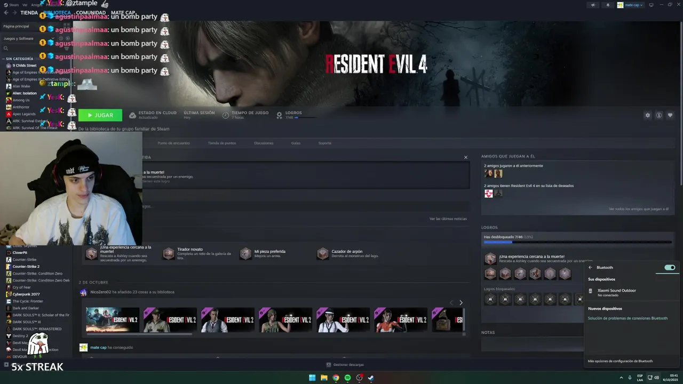Screen dimensions: 683x384
Task: Add Resident Evil 4 to favorites heart
Action: point(670,115)
